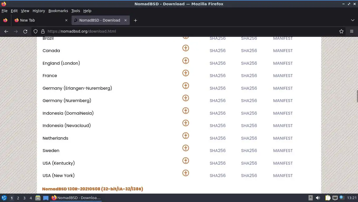Switch to workspace 2 in the taskbar

[x=18, y=198]
